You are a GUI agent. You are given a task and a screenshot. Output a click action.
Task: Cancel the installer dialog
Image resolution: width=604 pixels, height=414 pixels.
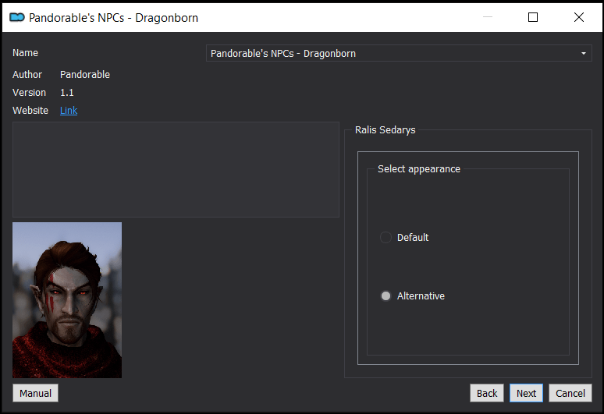point(570,393)
